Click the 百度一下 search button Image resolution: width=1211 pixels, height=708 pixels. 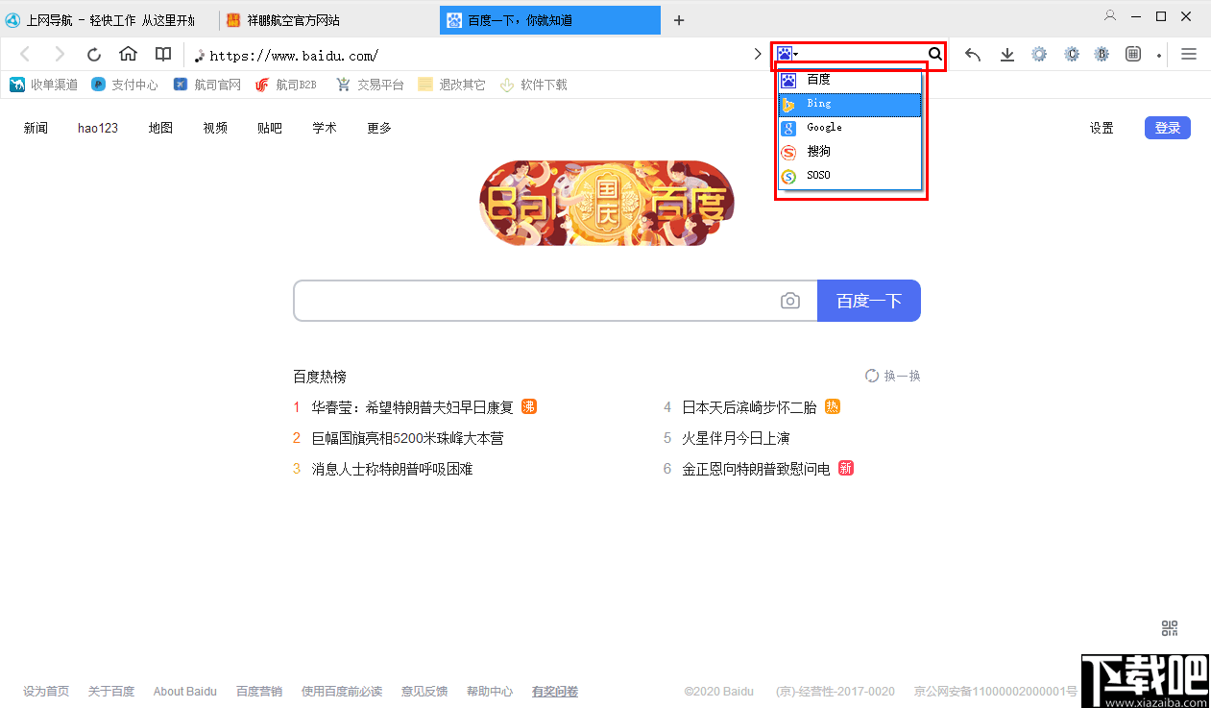[869, 301]
